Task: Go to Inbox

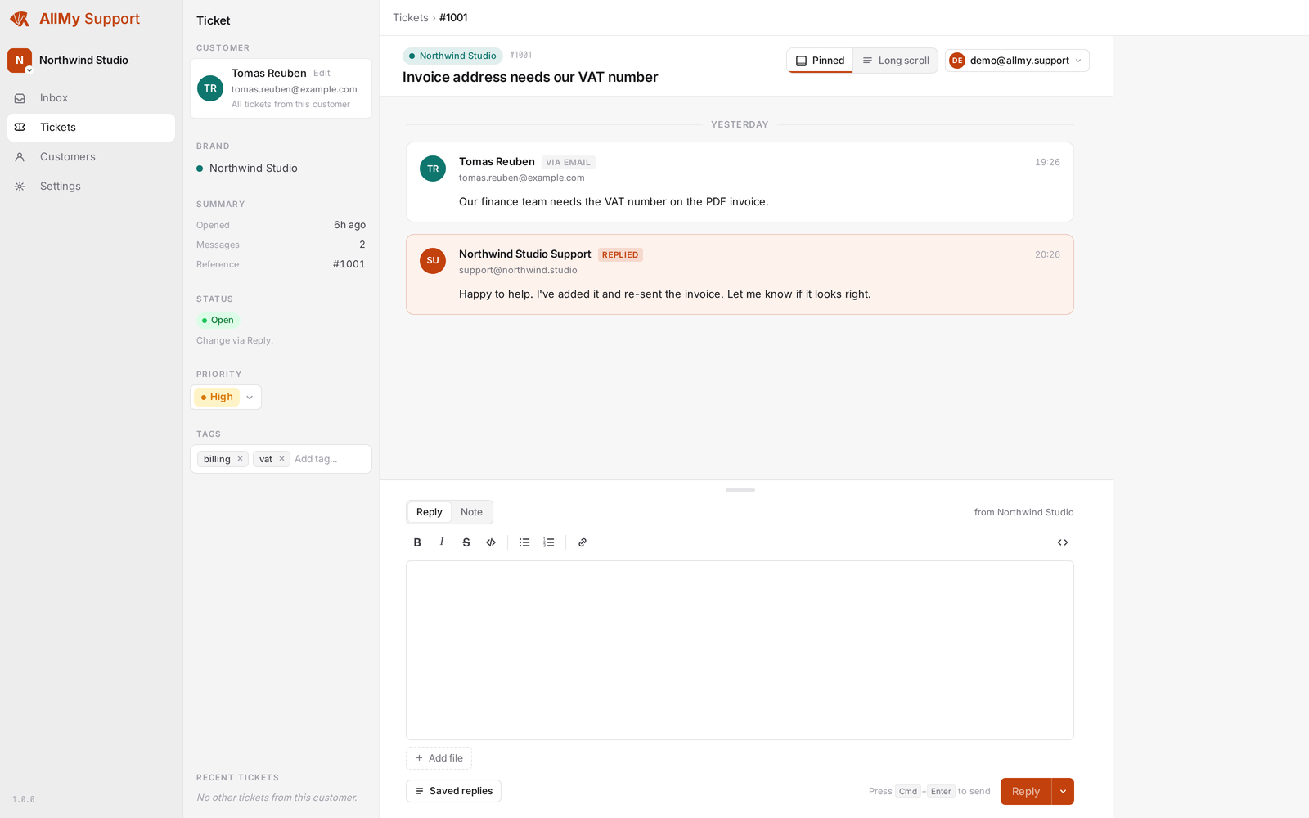Action: [x=91, y=98]
